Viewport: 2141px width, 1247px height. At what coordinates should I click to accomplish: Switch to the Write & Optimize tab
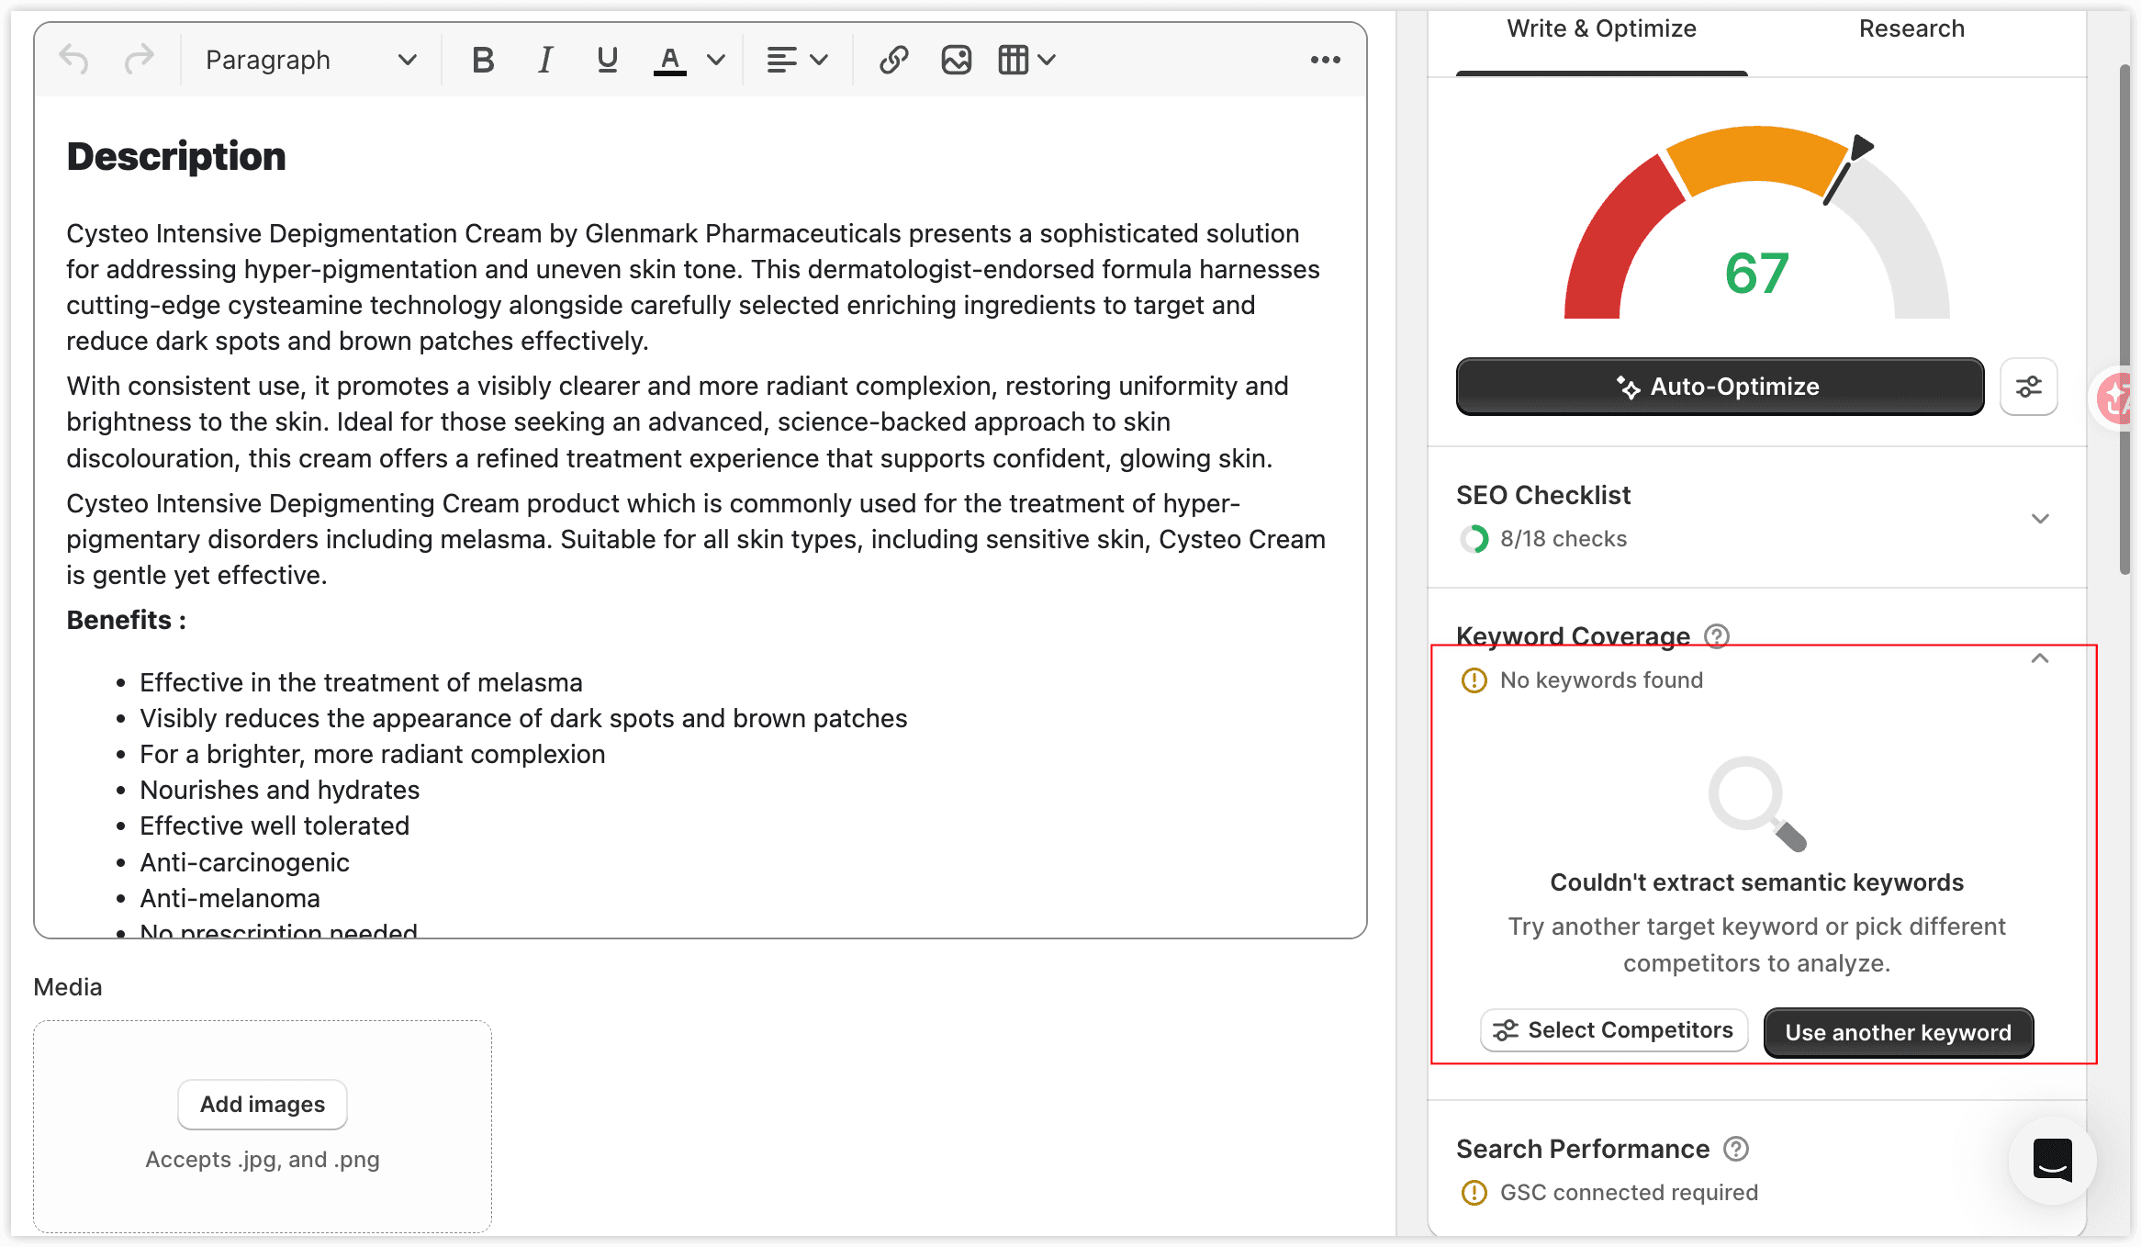pyautogui.click(x=1601, y=28)
